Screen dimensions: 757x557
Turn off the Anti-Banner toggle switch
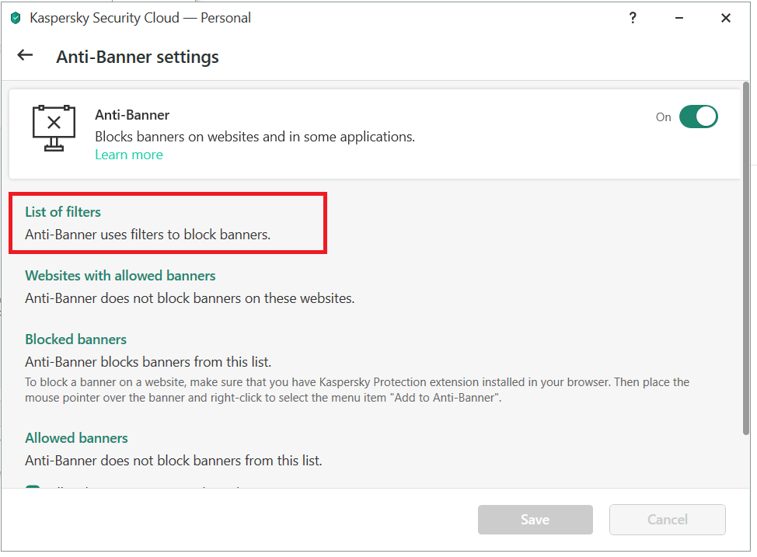click(x=698, y=117)
